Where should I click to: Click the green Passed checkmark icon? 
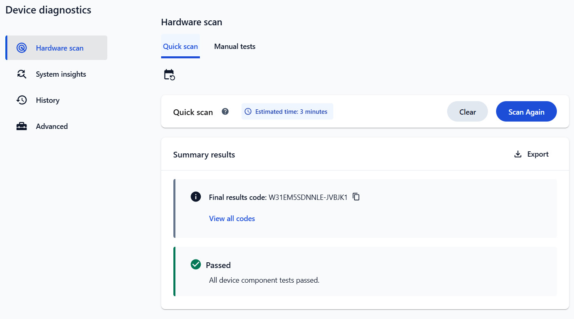click(196, 265)
